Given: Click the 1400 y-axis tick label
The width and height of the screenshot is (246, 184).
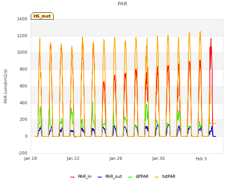Looking at the screenshot, I should tap(22, 19).
